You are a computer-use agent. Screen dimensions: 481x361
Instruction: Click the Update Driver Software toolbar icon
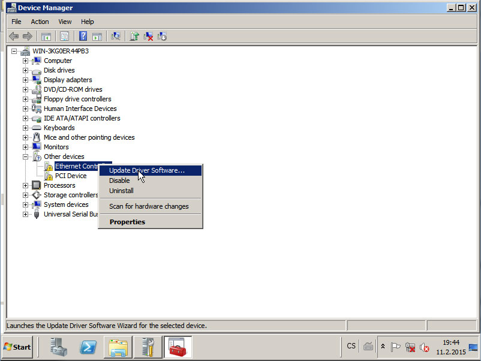click(x=135, y=36)
